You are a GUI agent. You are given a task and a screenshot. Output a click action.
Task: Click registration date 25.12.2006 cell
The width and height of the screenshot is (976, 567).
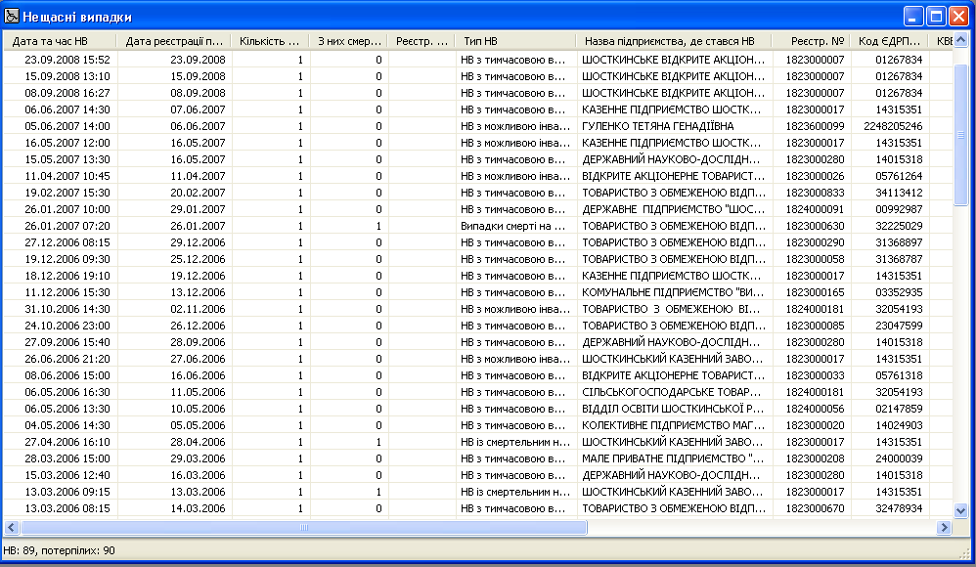(x=175, y=259)
